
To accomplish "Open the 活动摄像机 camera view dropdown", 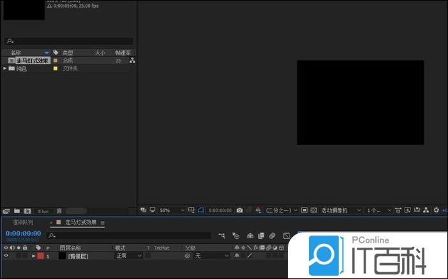I will 340,209.
